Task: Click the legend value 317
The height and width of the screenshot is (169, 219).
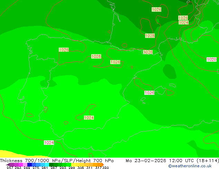Action: [x=98, y=168]
